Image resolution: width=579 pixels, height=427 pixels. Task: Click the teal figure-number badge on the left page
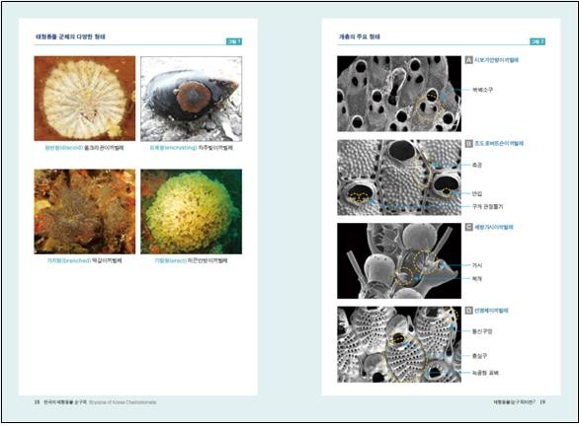point(234,41)
